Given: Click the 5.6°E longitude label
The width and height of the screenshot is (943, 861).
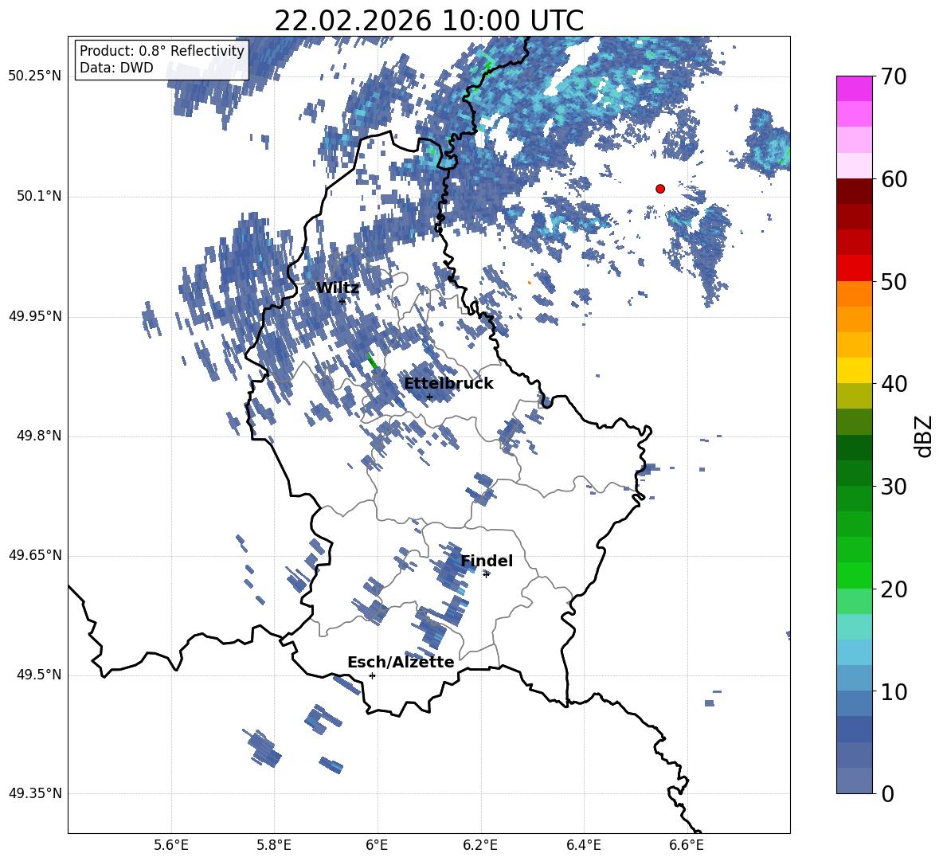Looking at the screenshot, I should point(171,845).
